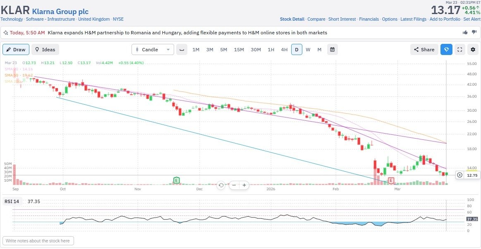Thumbs up the Klarna H&M news item
The height and width of the screenshot is (249, 481).
click(465, 32)
